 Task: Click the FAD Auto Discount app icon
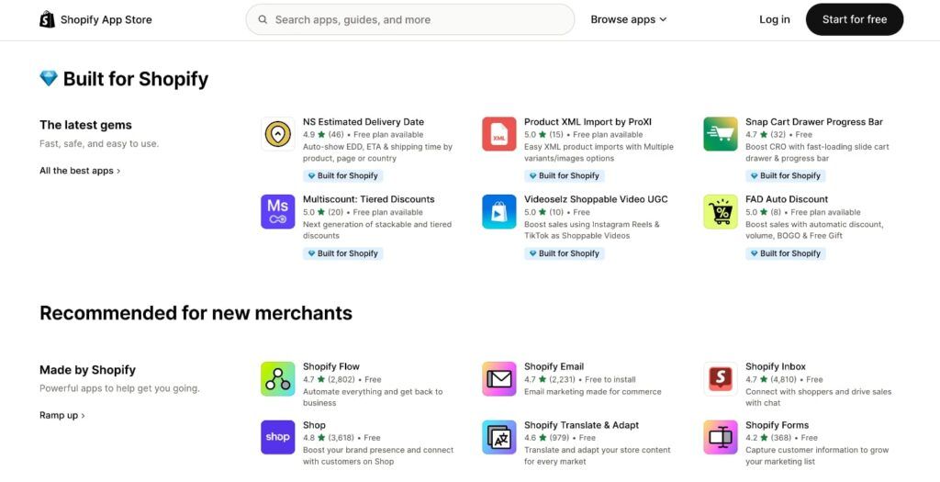(x=721, y=211)
